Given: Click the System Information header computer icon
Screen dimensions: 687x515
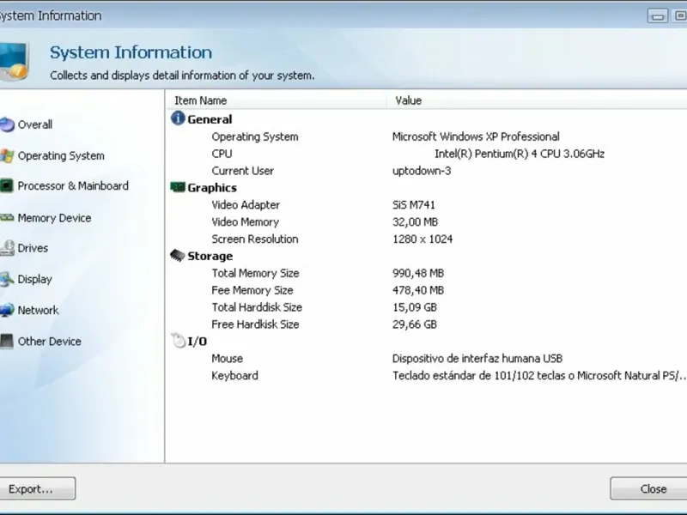Looking at the screenshot, I should [14, 62].
